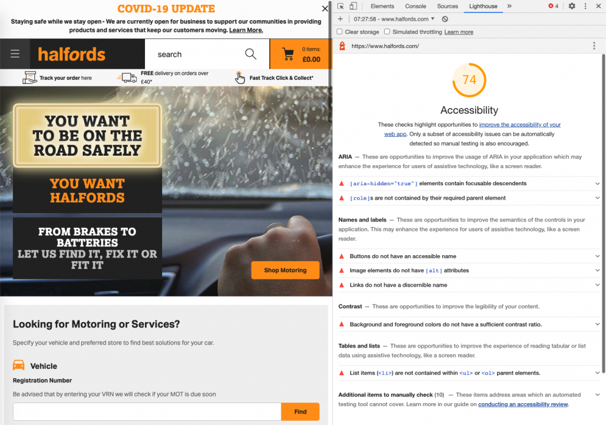This screenshot has height=425, width=606.
Task: Click the order tracking box icon
Action: (x=30, y=78)
